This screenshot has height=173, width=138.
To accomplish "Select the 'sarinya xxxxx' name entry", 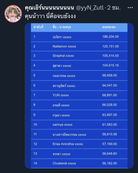I will click(63, 125).
